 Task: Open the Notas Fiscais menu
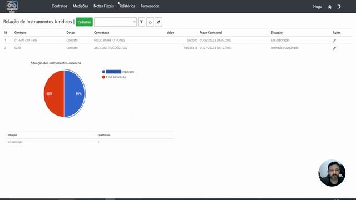click(x=103, y=6)
